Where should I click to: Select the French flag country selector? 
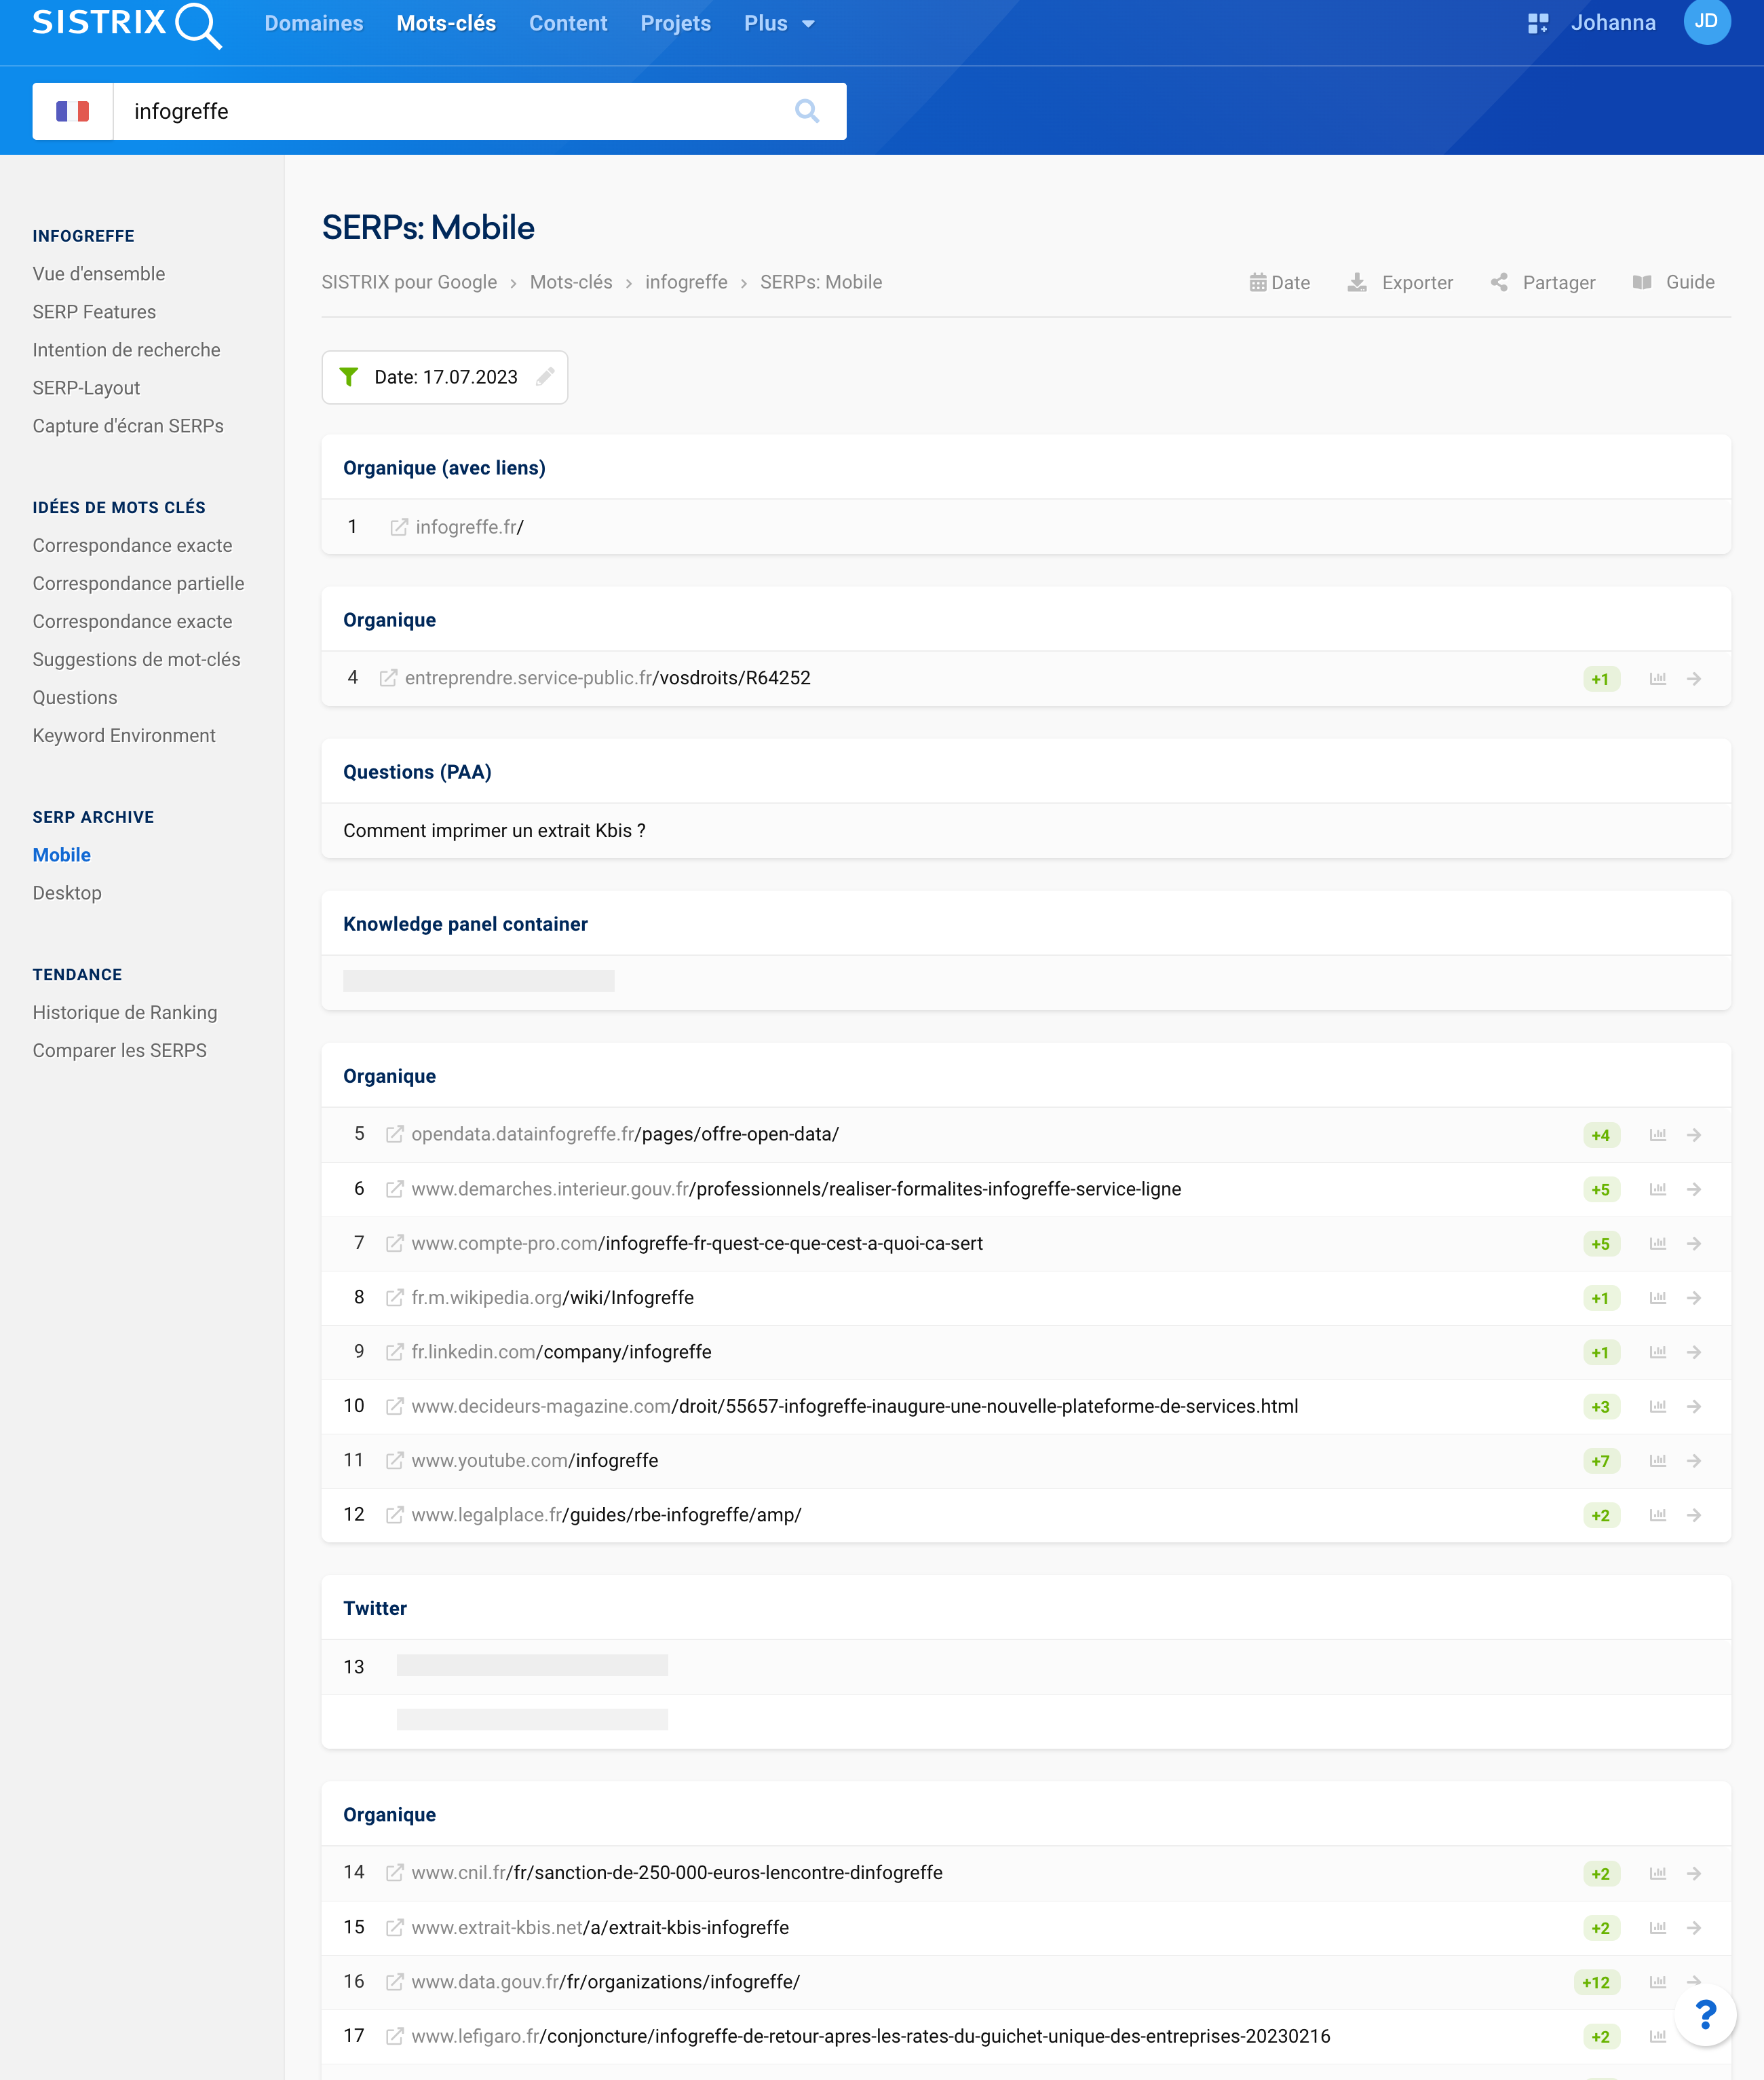[x=72, y=111]
